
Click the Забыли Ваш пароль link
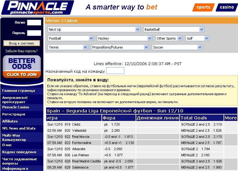click(22, 51)
